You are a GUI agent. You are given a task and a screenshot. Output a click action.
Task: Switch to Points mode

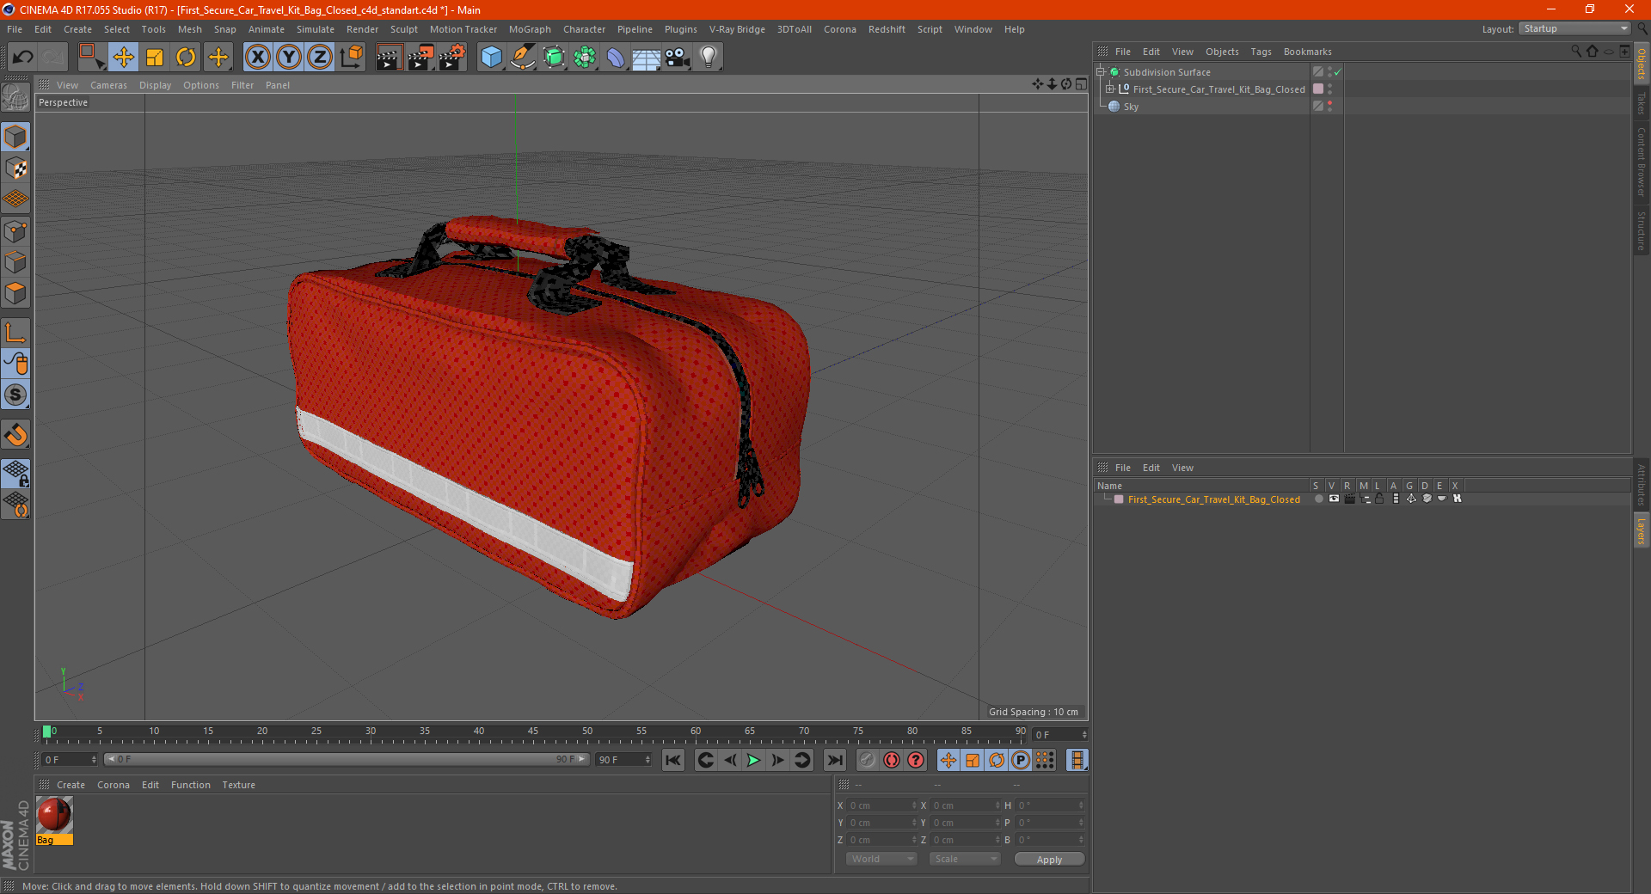[x=16, y=231]
